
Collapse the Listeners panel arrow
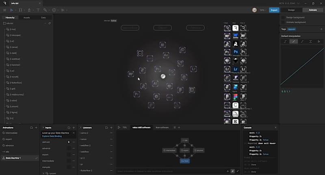click(x=80, y=127)
